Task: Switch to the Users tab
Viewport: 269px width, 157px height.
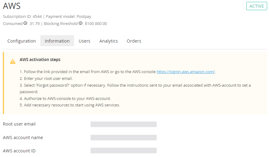Action: (84, 41)
